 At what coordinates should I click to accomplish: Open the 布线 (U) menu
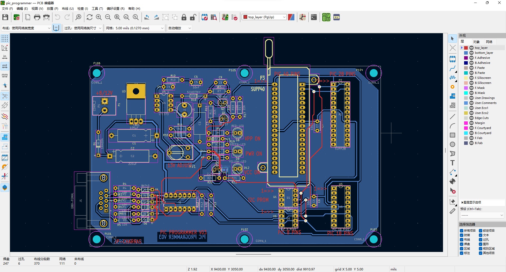pos(68,8)
